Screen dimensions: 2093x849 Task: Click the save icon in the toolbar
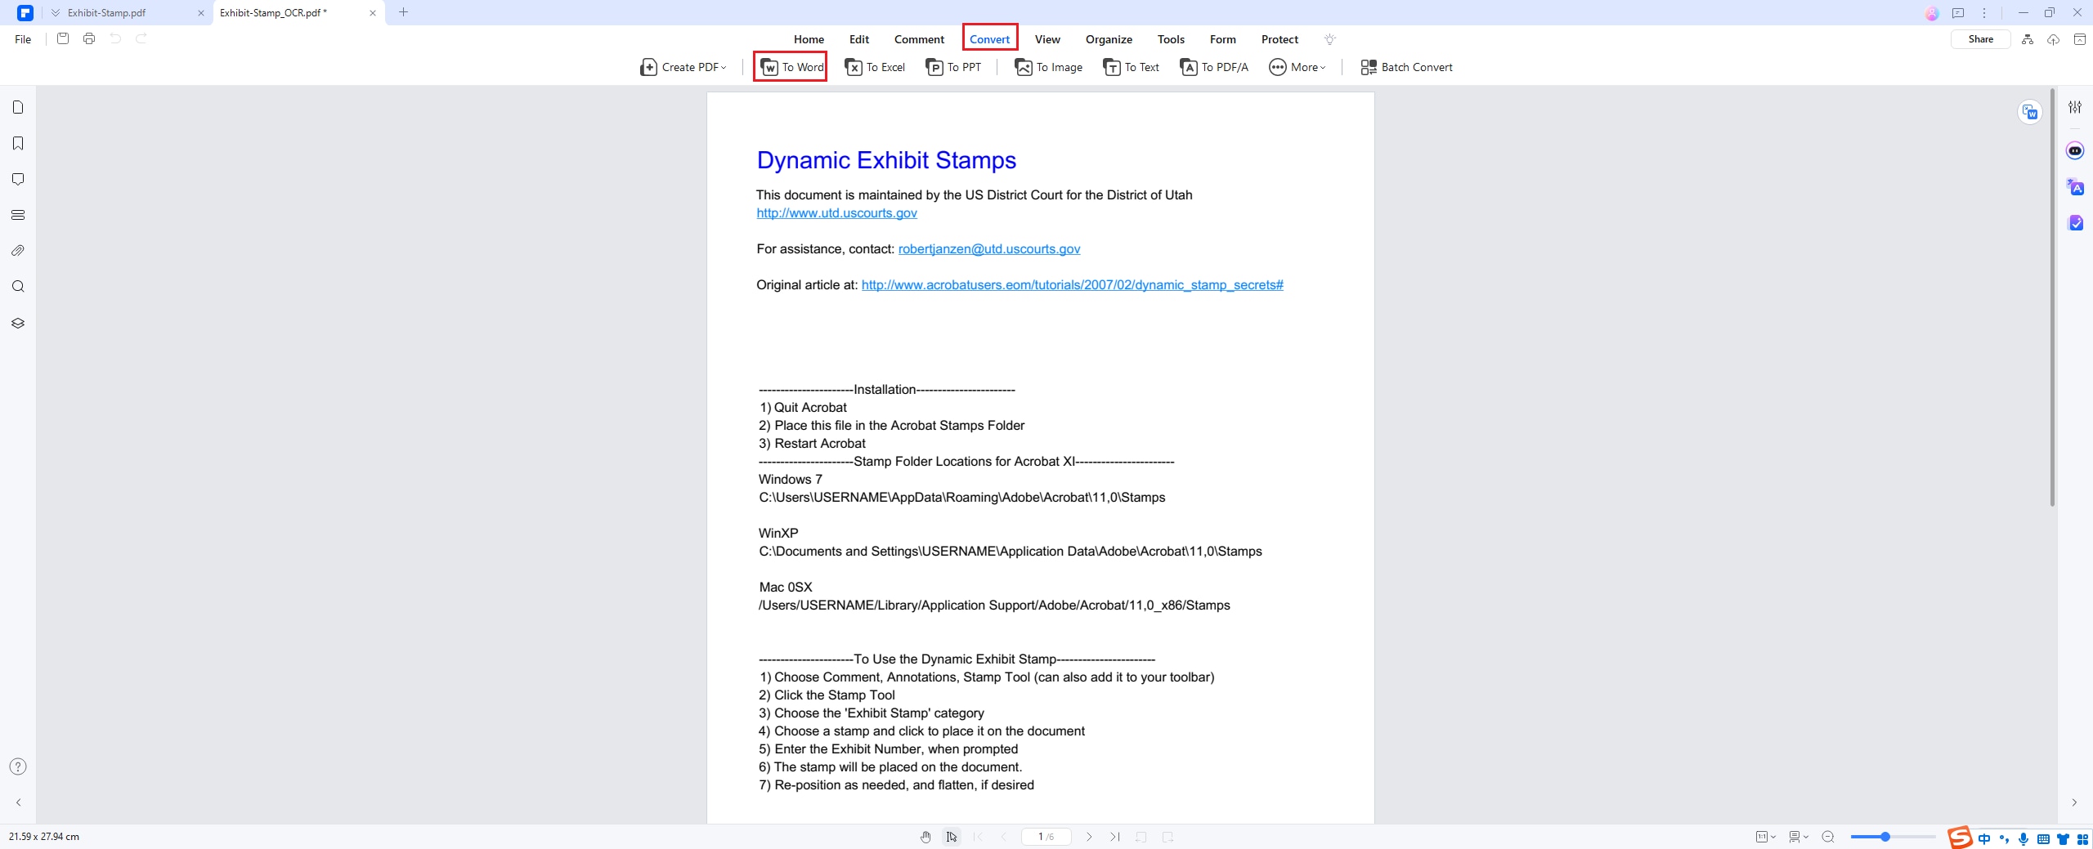pos(63,38)
